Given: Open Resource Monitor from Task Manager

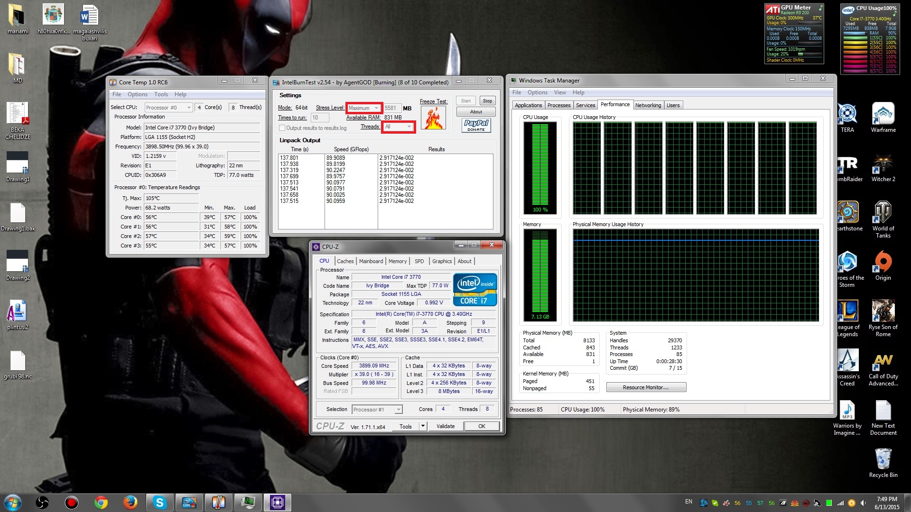Looking at the screenshot, I should click(x=645, y=387).
